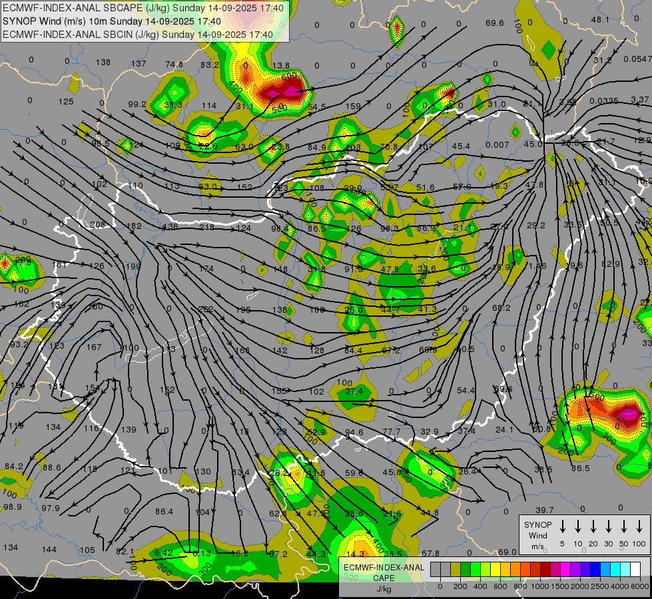The height and width of the screenshot is (599, 652).
Task: Click the '83.2' value on the map
Action: point(210,65)
